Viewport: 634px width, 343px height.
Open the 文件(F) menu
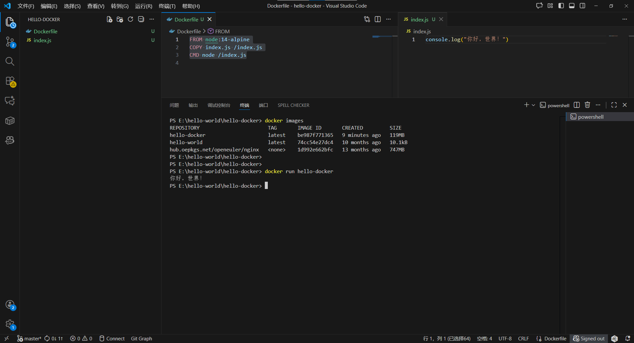point(26,6)
